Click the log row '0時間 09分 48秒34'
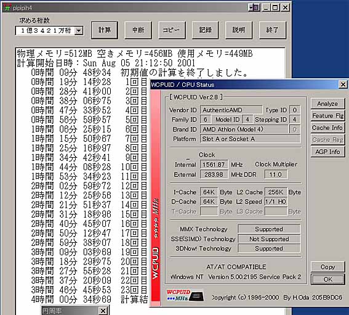 (71, 73)
